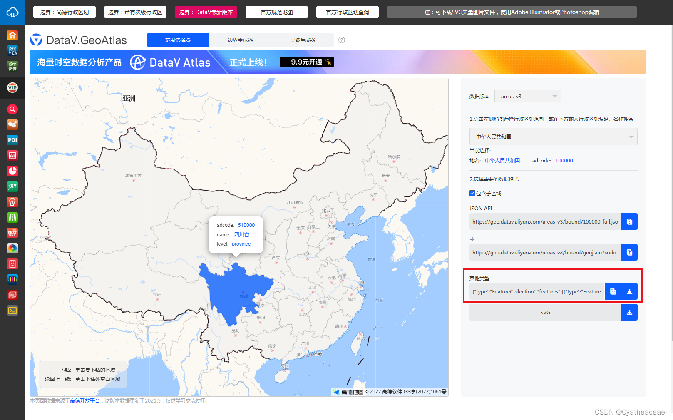This screenshot has width=673, height=420.
Task: Switch to the 边界生成器 tab
Action: click(240, 40)
